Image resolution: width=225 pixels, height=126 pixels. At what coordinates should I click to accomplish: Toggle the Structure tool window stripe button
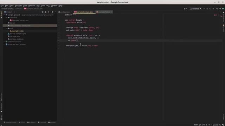tap(1, 97)
